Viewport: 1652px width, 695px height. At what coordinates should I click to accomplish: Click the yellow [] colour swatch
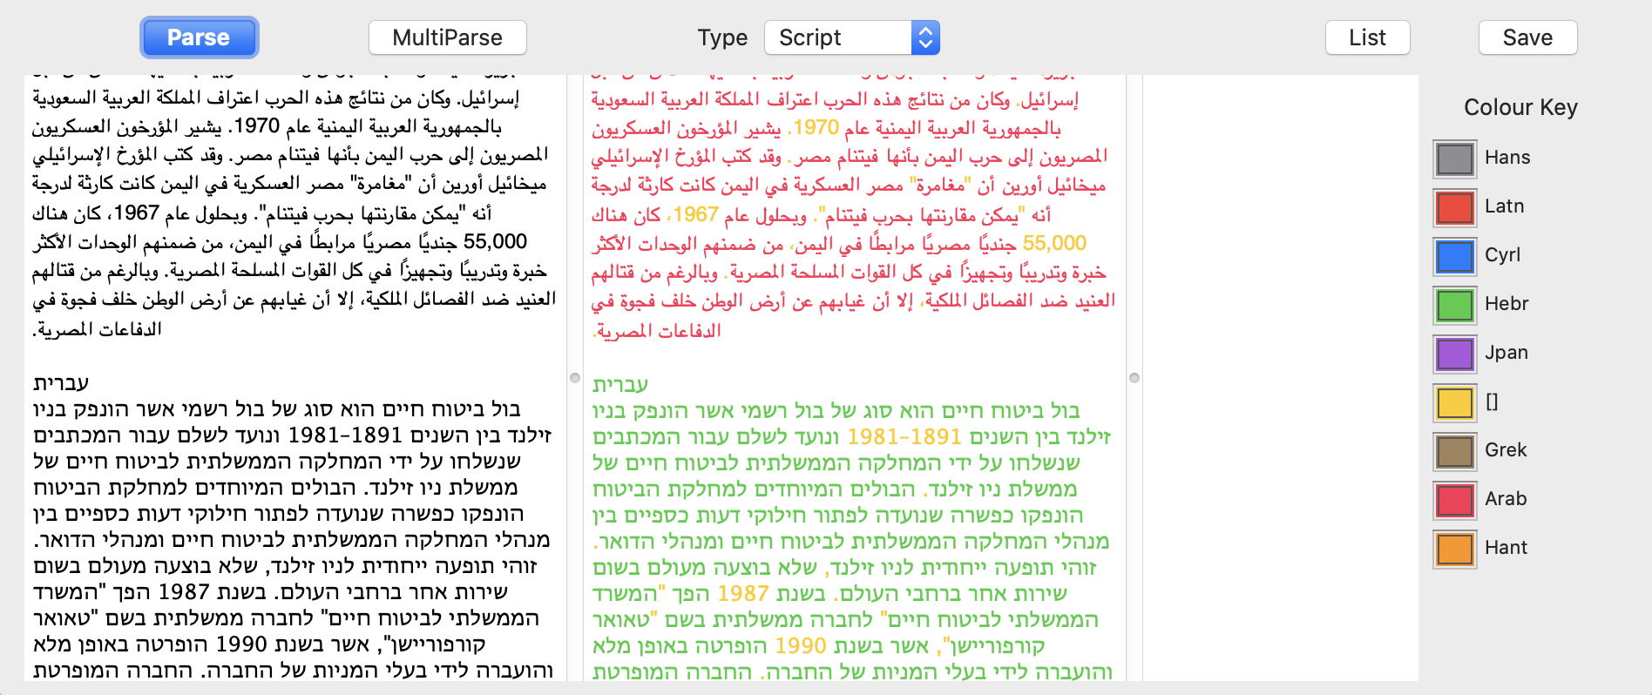click(1454, 402)
